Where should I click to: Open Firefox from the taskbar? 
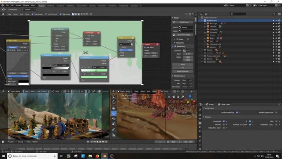[97, 156]
